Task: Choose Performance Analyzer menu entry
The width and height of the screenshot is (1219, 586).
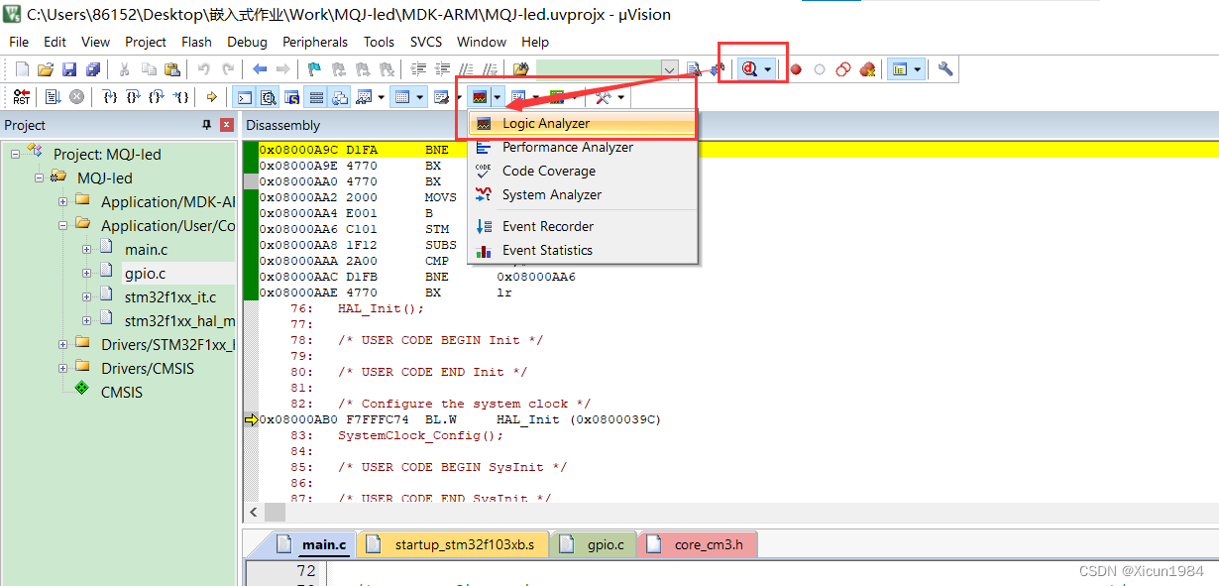Action: coord(583,147)
